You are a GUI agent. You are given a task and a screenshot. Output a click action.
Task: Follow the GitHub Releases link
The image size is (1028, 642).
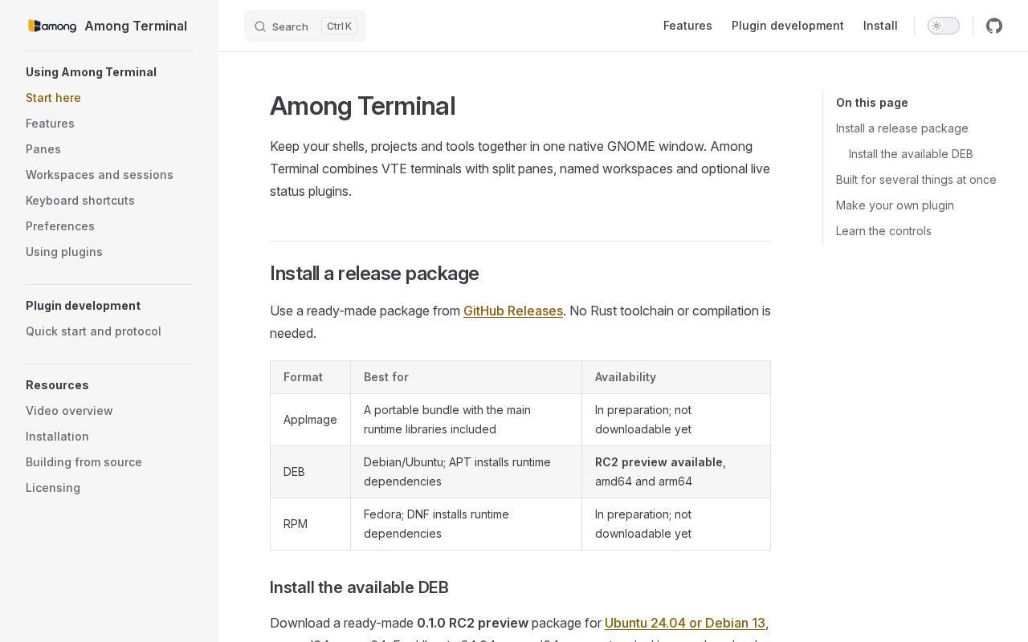(x=513, y=311)
